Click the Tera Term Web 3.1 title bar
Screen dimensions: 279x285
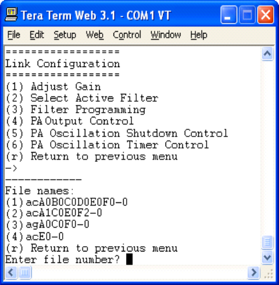96,15
